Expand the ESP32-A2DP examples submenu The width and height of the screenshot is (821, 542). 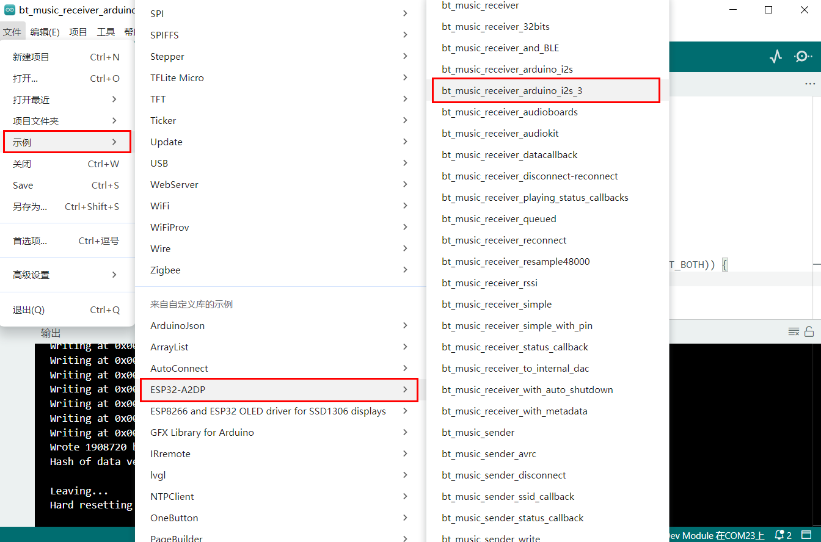280,389
